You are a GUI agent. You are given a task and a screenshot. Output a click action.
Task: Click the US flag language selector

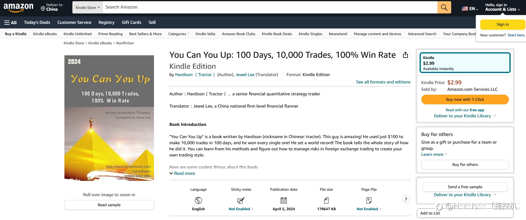pyautogui.click(x=470, y=9)
